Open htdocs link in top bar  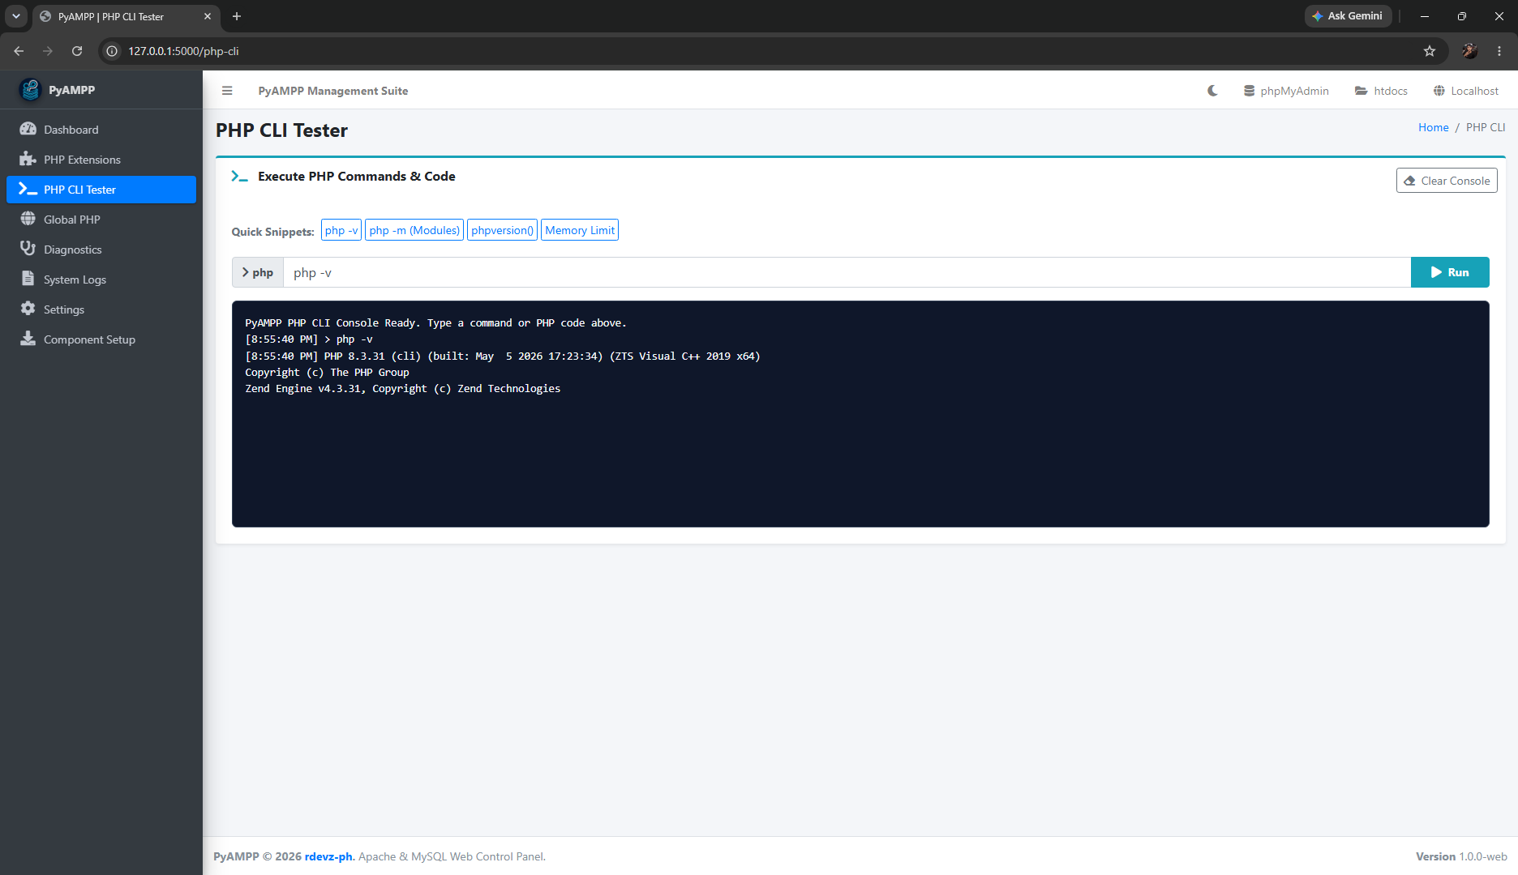click(x=1381, y=91)
